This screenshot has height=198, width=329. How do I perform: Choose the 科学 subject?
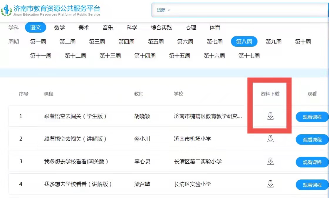pyautogui.click(x=132, y=28)
